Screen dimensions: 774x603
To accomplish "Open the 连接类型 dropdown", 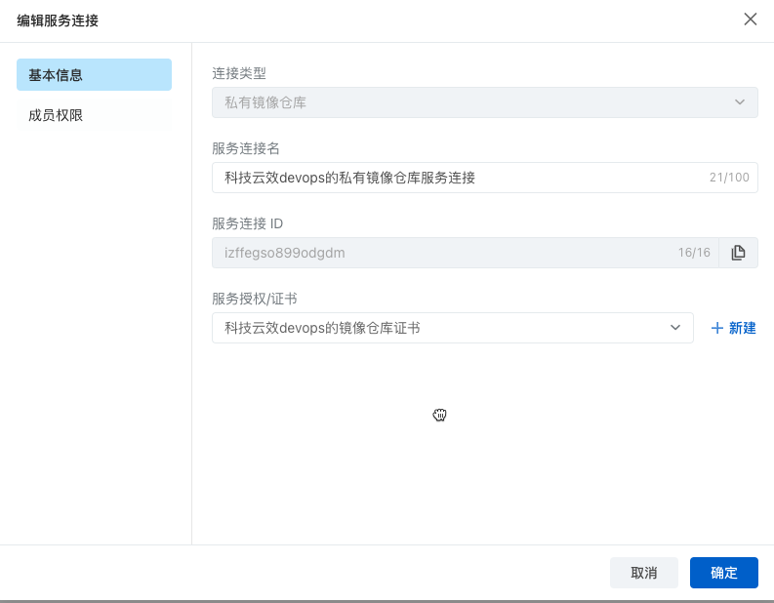I will coord(485,102).
